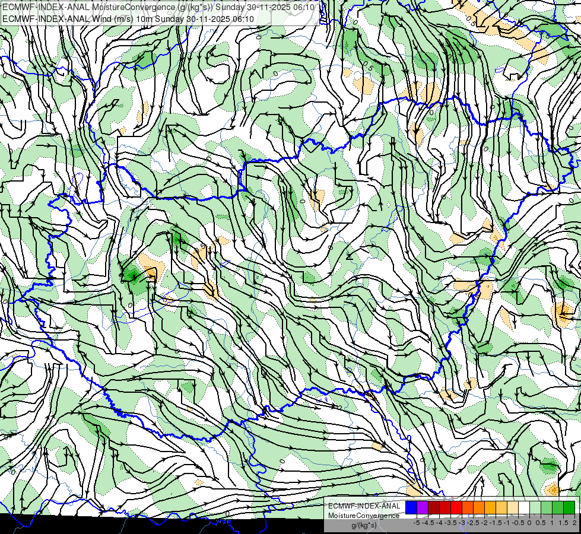Click the MoistureConvergence title line at top
The height and width of the screenshot is (534, 581).
pyautogui.click(x=158, y=7)
